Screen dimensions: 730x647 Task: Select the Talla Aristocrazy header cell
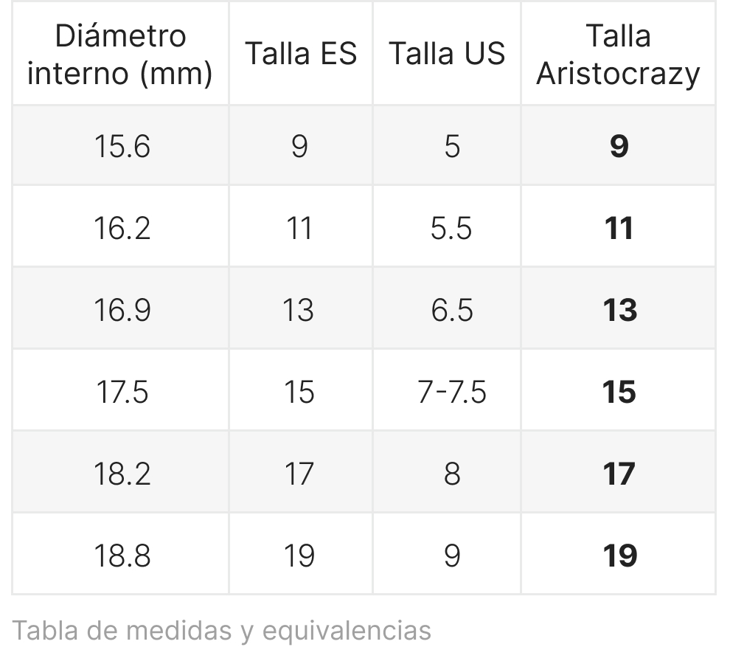[x=618, y=54]
